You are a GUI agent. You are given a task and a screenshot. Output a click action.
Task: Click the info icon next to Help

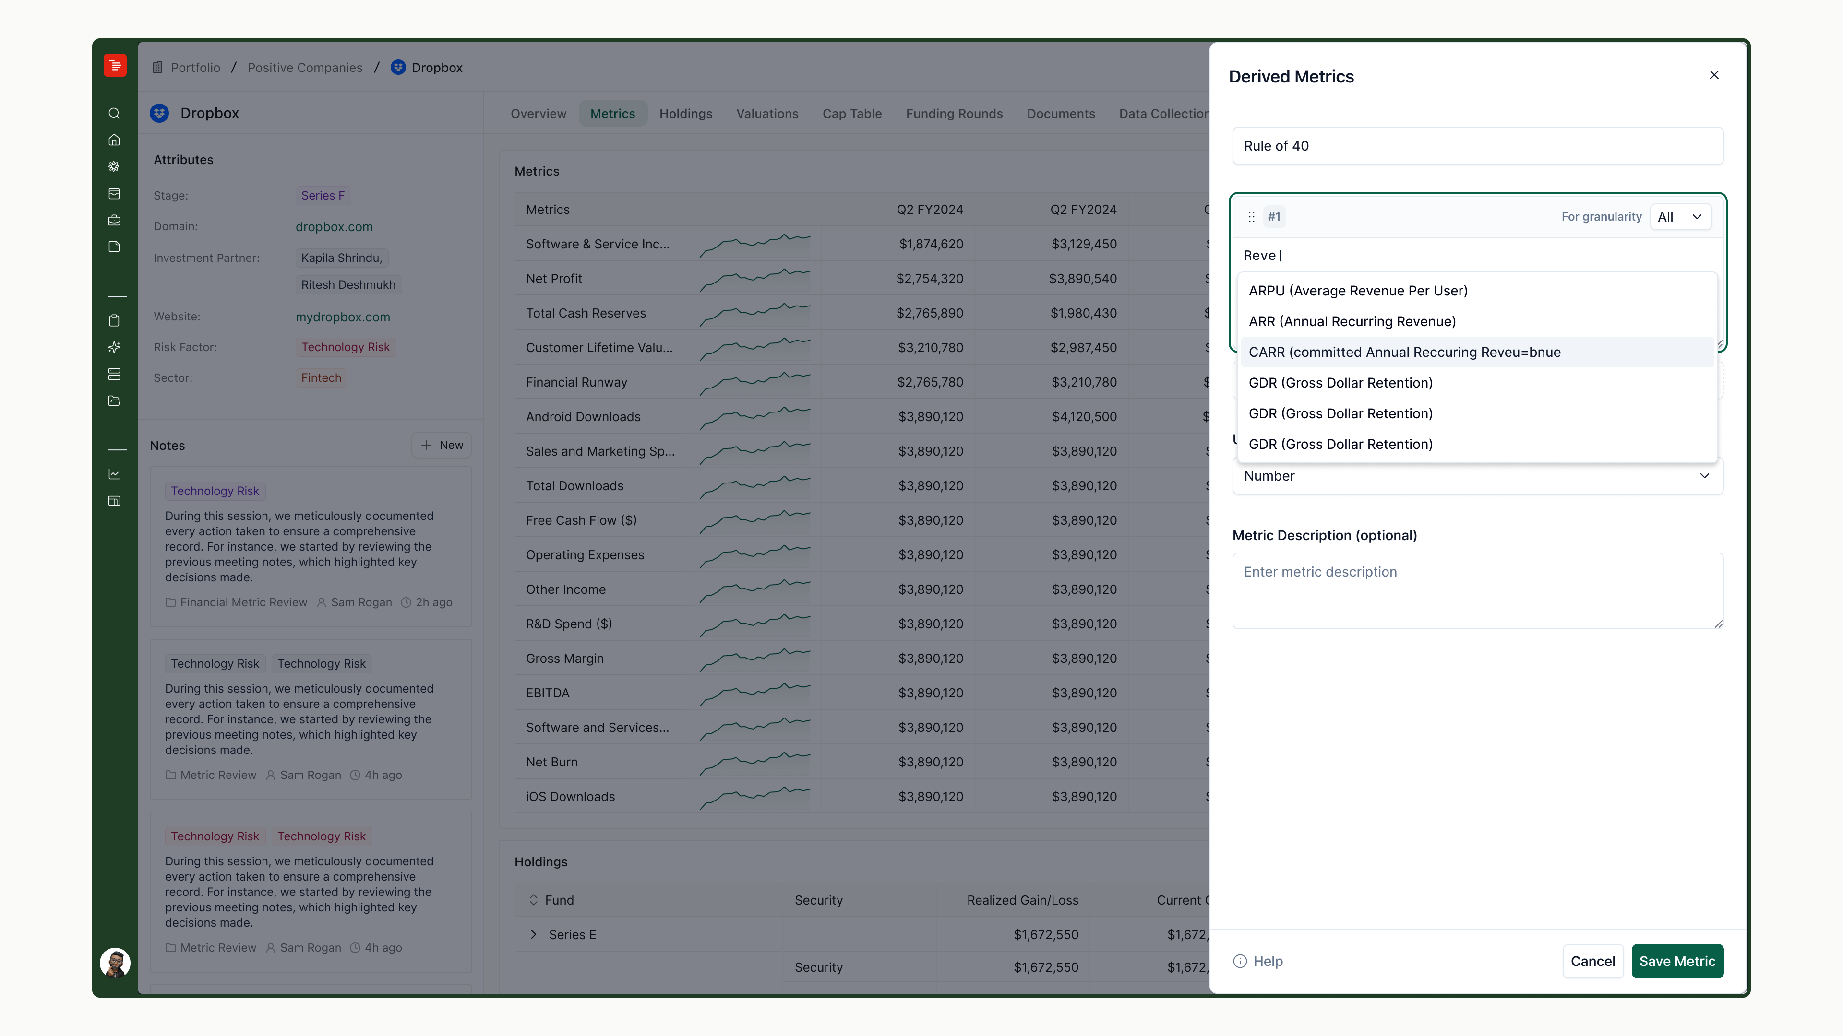click(1240, 962)
